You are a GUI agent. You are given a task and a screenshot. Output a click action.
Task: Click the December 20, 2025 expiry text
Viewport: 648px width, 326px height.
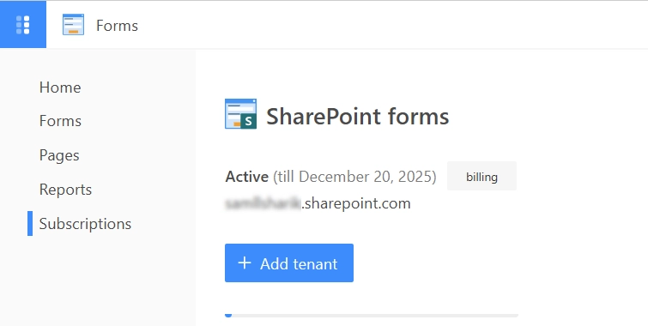(x=366, y=177)
